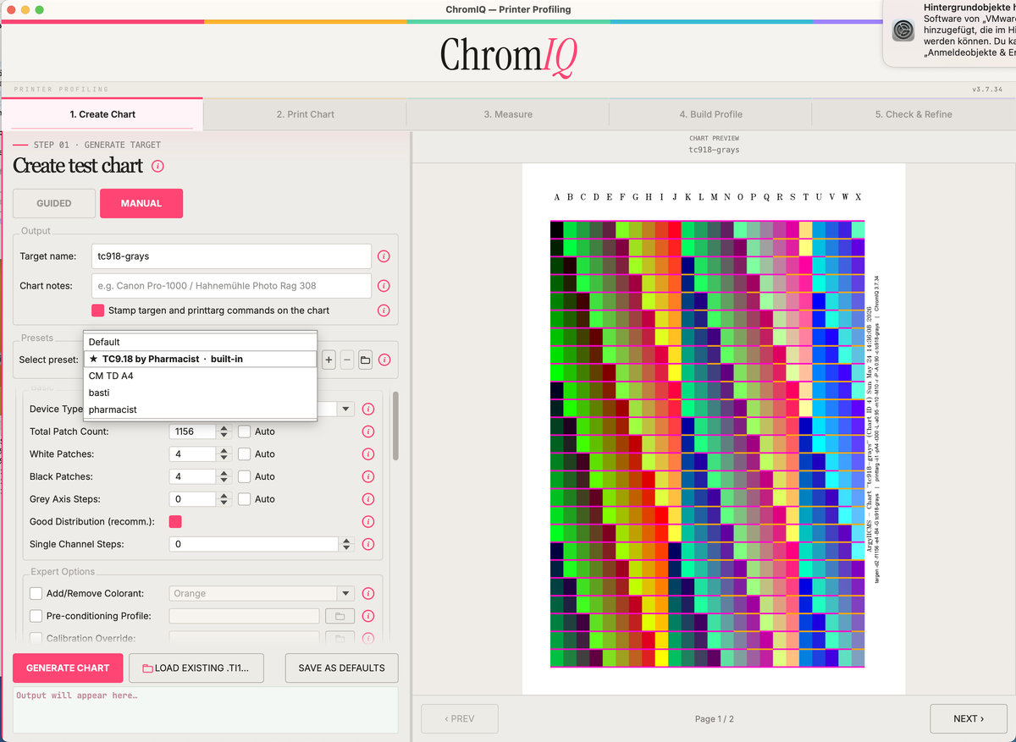1016x742 pixels.
Task: Remove preset with minus button
Action: 347,360
